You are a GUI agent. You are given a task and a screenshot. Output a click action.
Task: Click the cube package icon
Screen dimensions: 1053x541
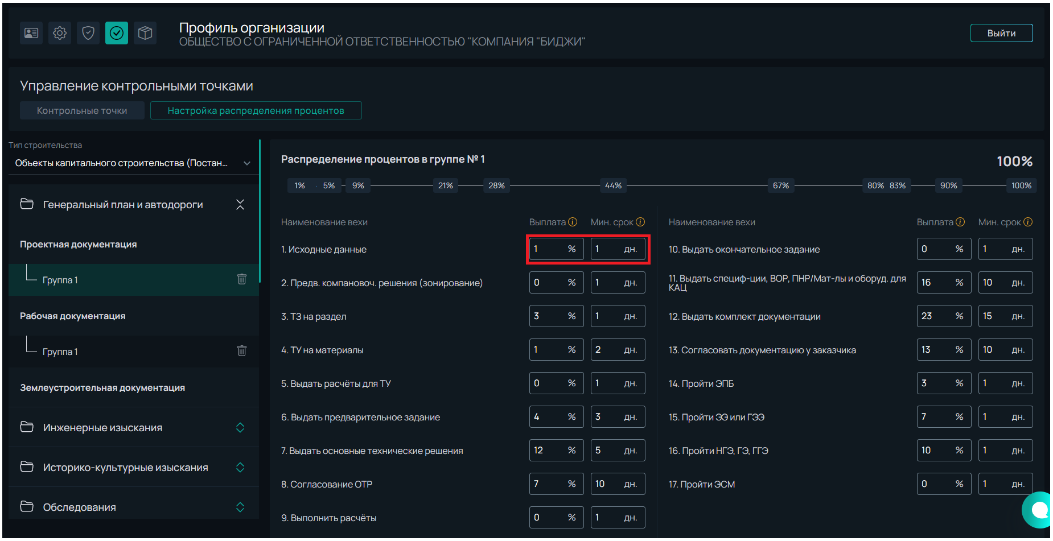[x=145, y=34]
